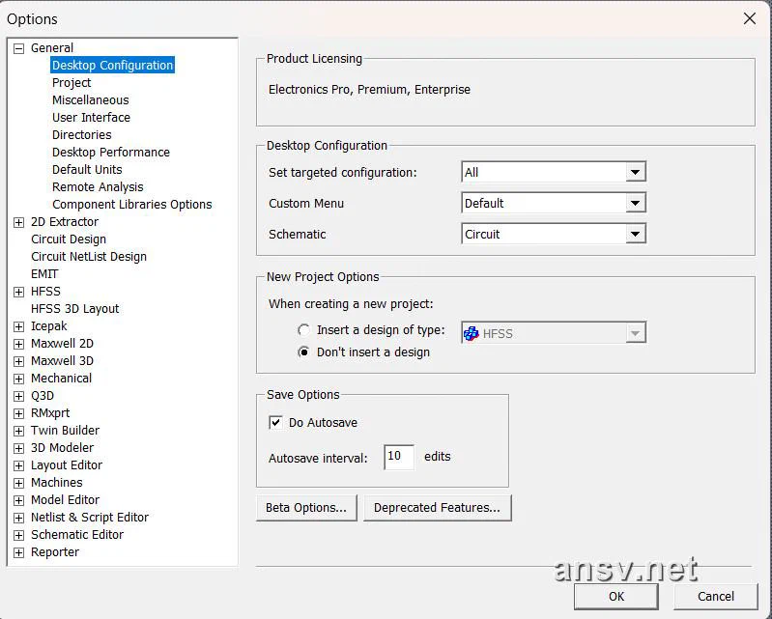Image resolution: width=772 pixels, height=619 pixels.
Task: Expand the Q3D node
Action: pyautogui.click(x=18, y=396)
